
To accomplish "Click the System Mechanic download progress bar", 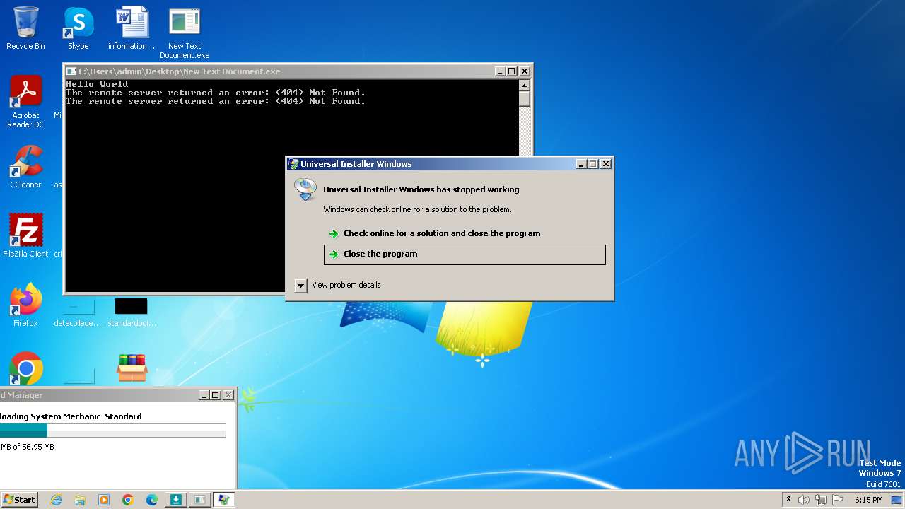I will [x=112, y=431].
